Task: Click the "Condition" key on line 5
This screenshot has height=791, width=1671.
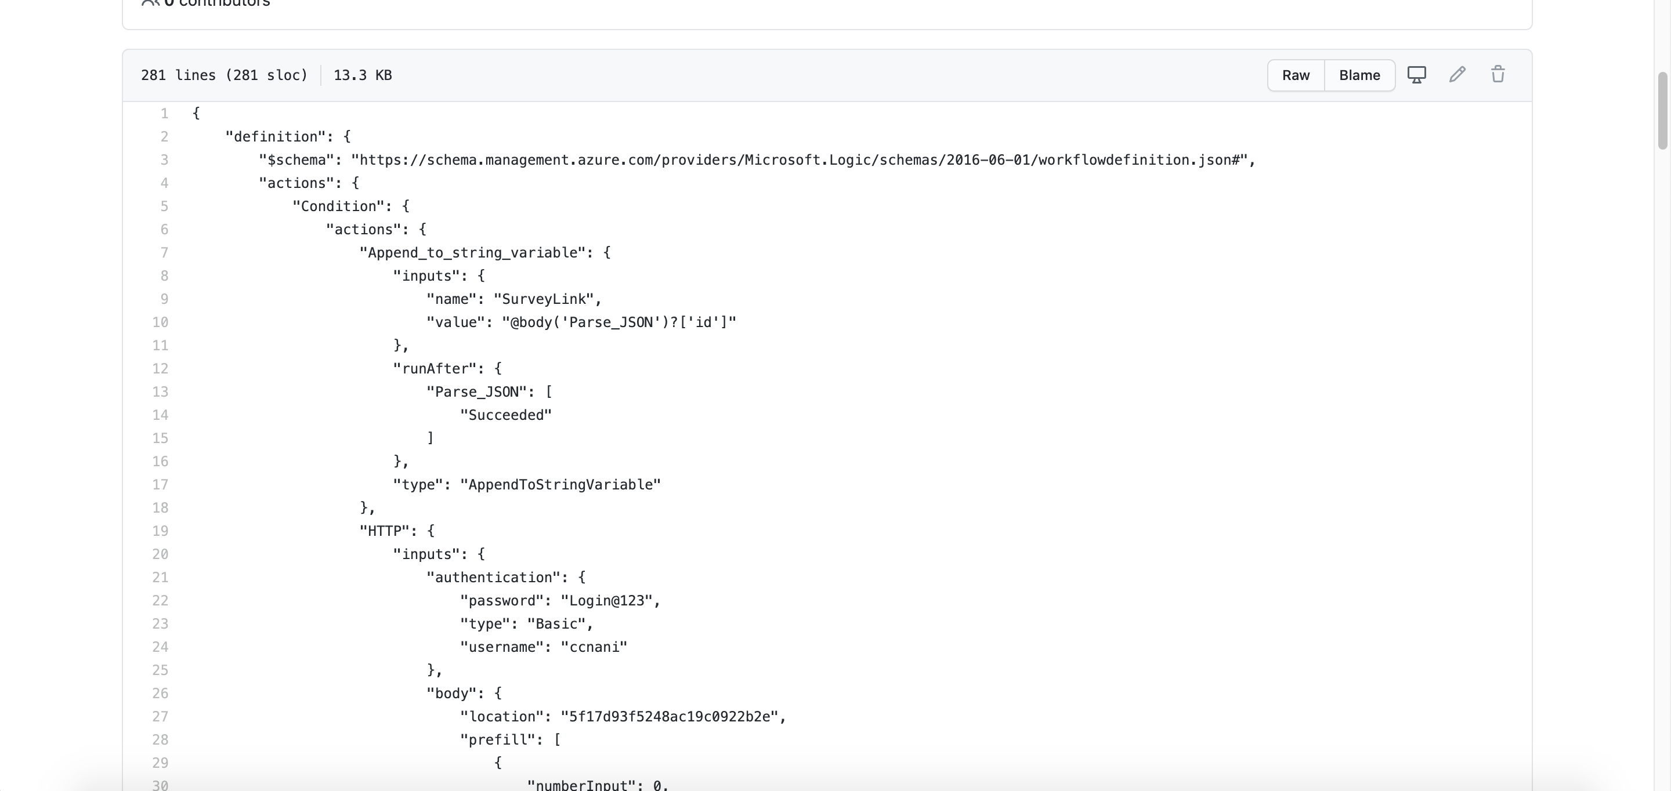Action: click(338, 206)
